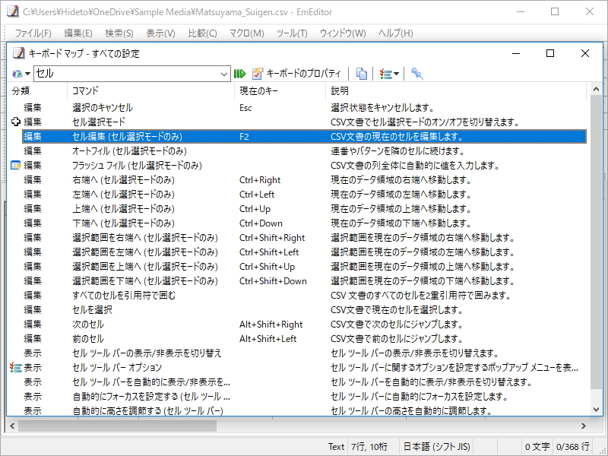This screenshot has height=456, width=608.
Task: Click the vertical scrollbar down arrow
Action: coord(596,410)
